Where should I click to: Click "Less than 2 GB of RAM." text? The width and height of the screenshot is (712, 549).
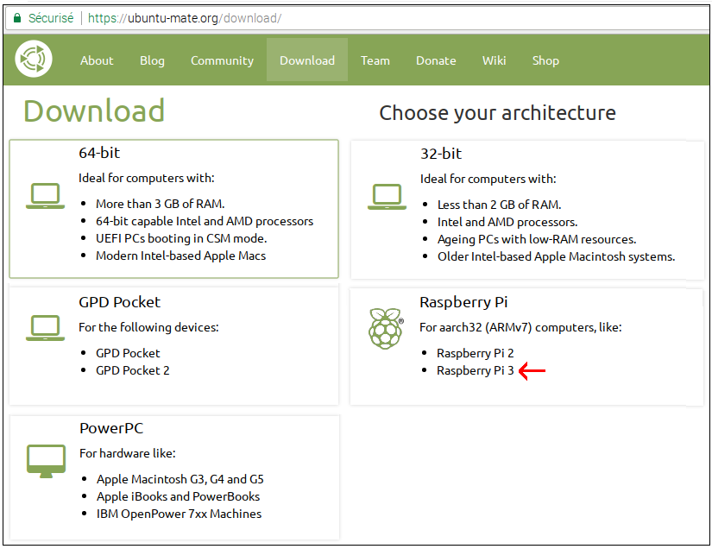tap(500, 205)
